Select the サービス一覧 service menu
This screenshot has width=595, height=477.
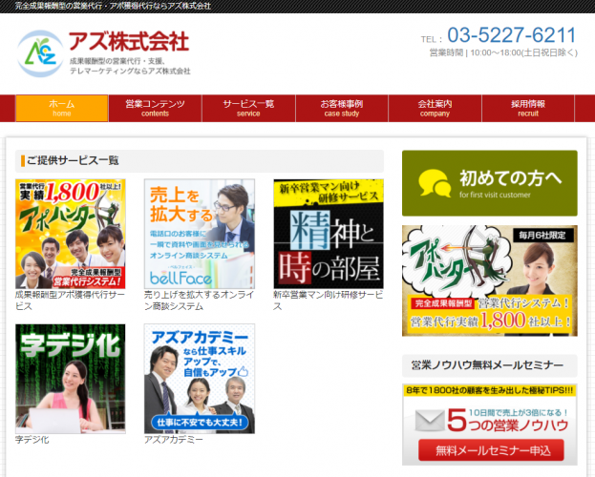248,108
